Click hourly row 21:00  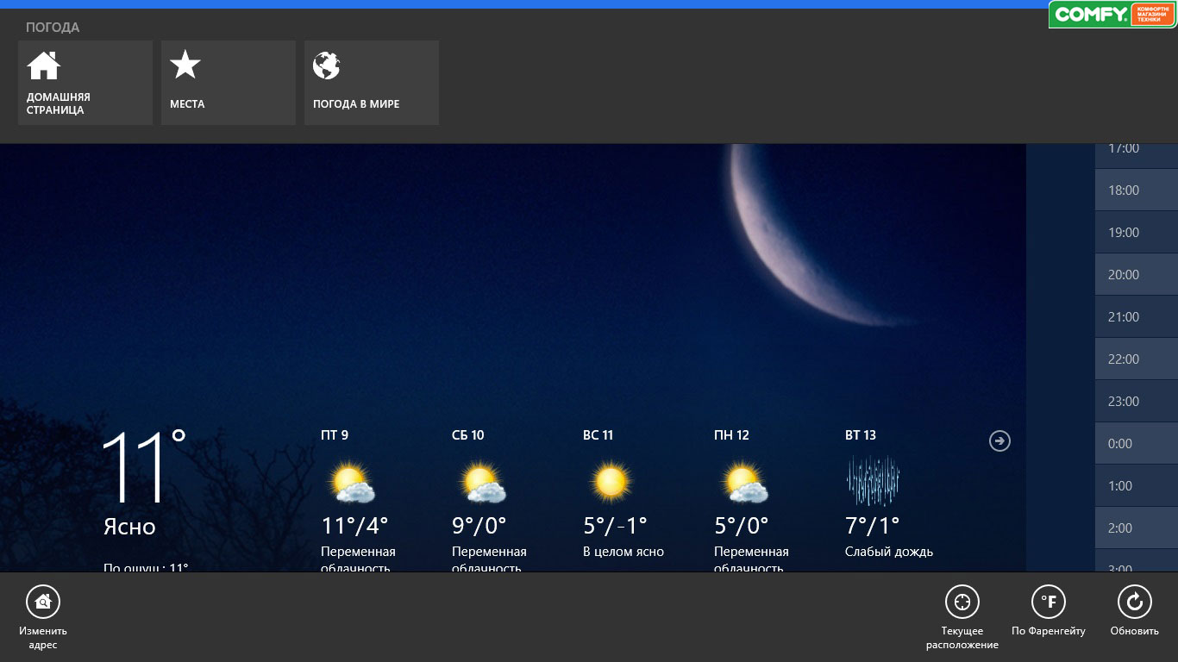[x=1137, y=317]
